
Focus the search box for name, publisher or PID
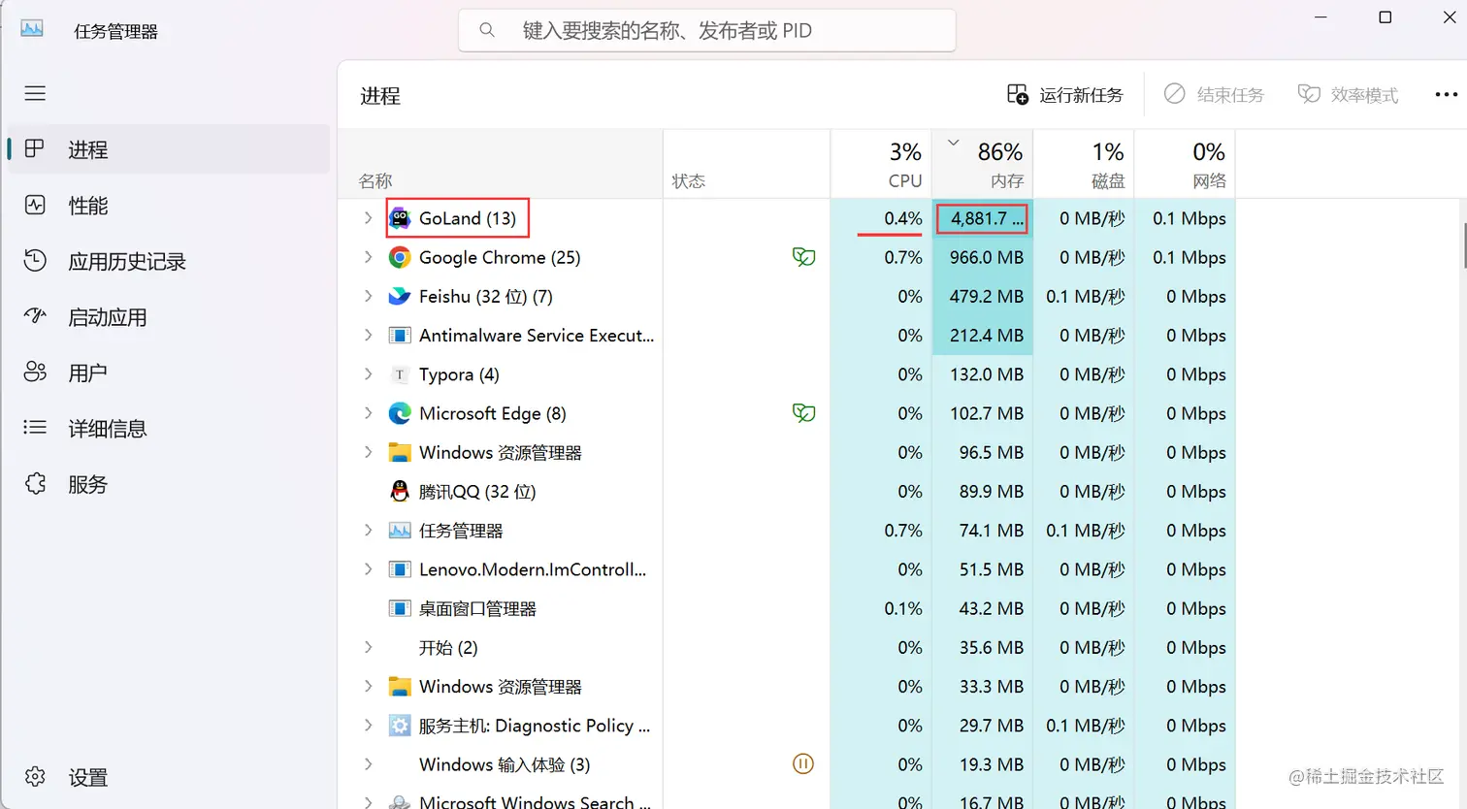pos(706,30)
